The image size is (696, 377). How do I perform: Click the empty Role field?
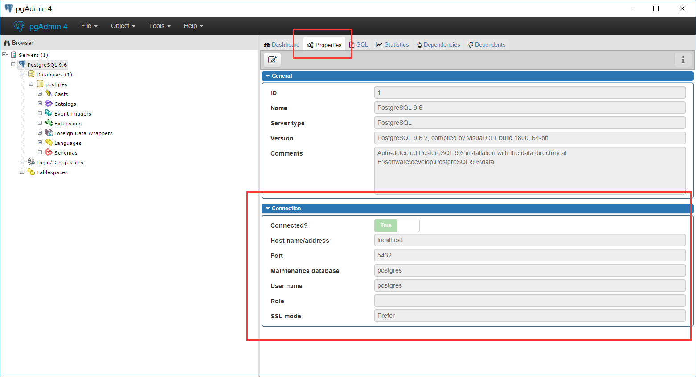coord(530,301)
